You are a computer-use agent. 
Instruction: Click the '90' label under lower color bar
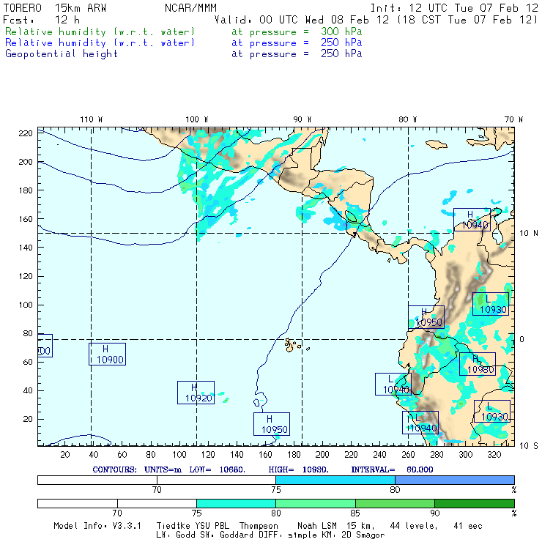(435, 513)
